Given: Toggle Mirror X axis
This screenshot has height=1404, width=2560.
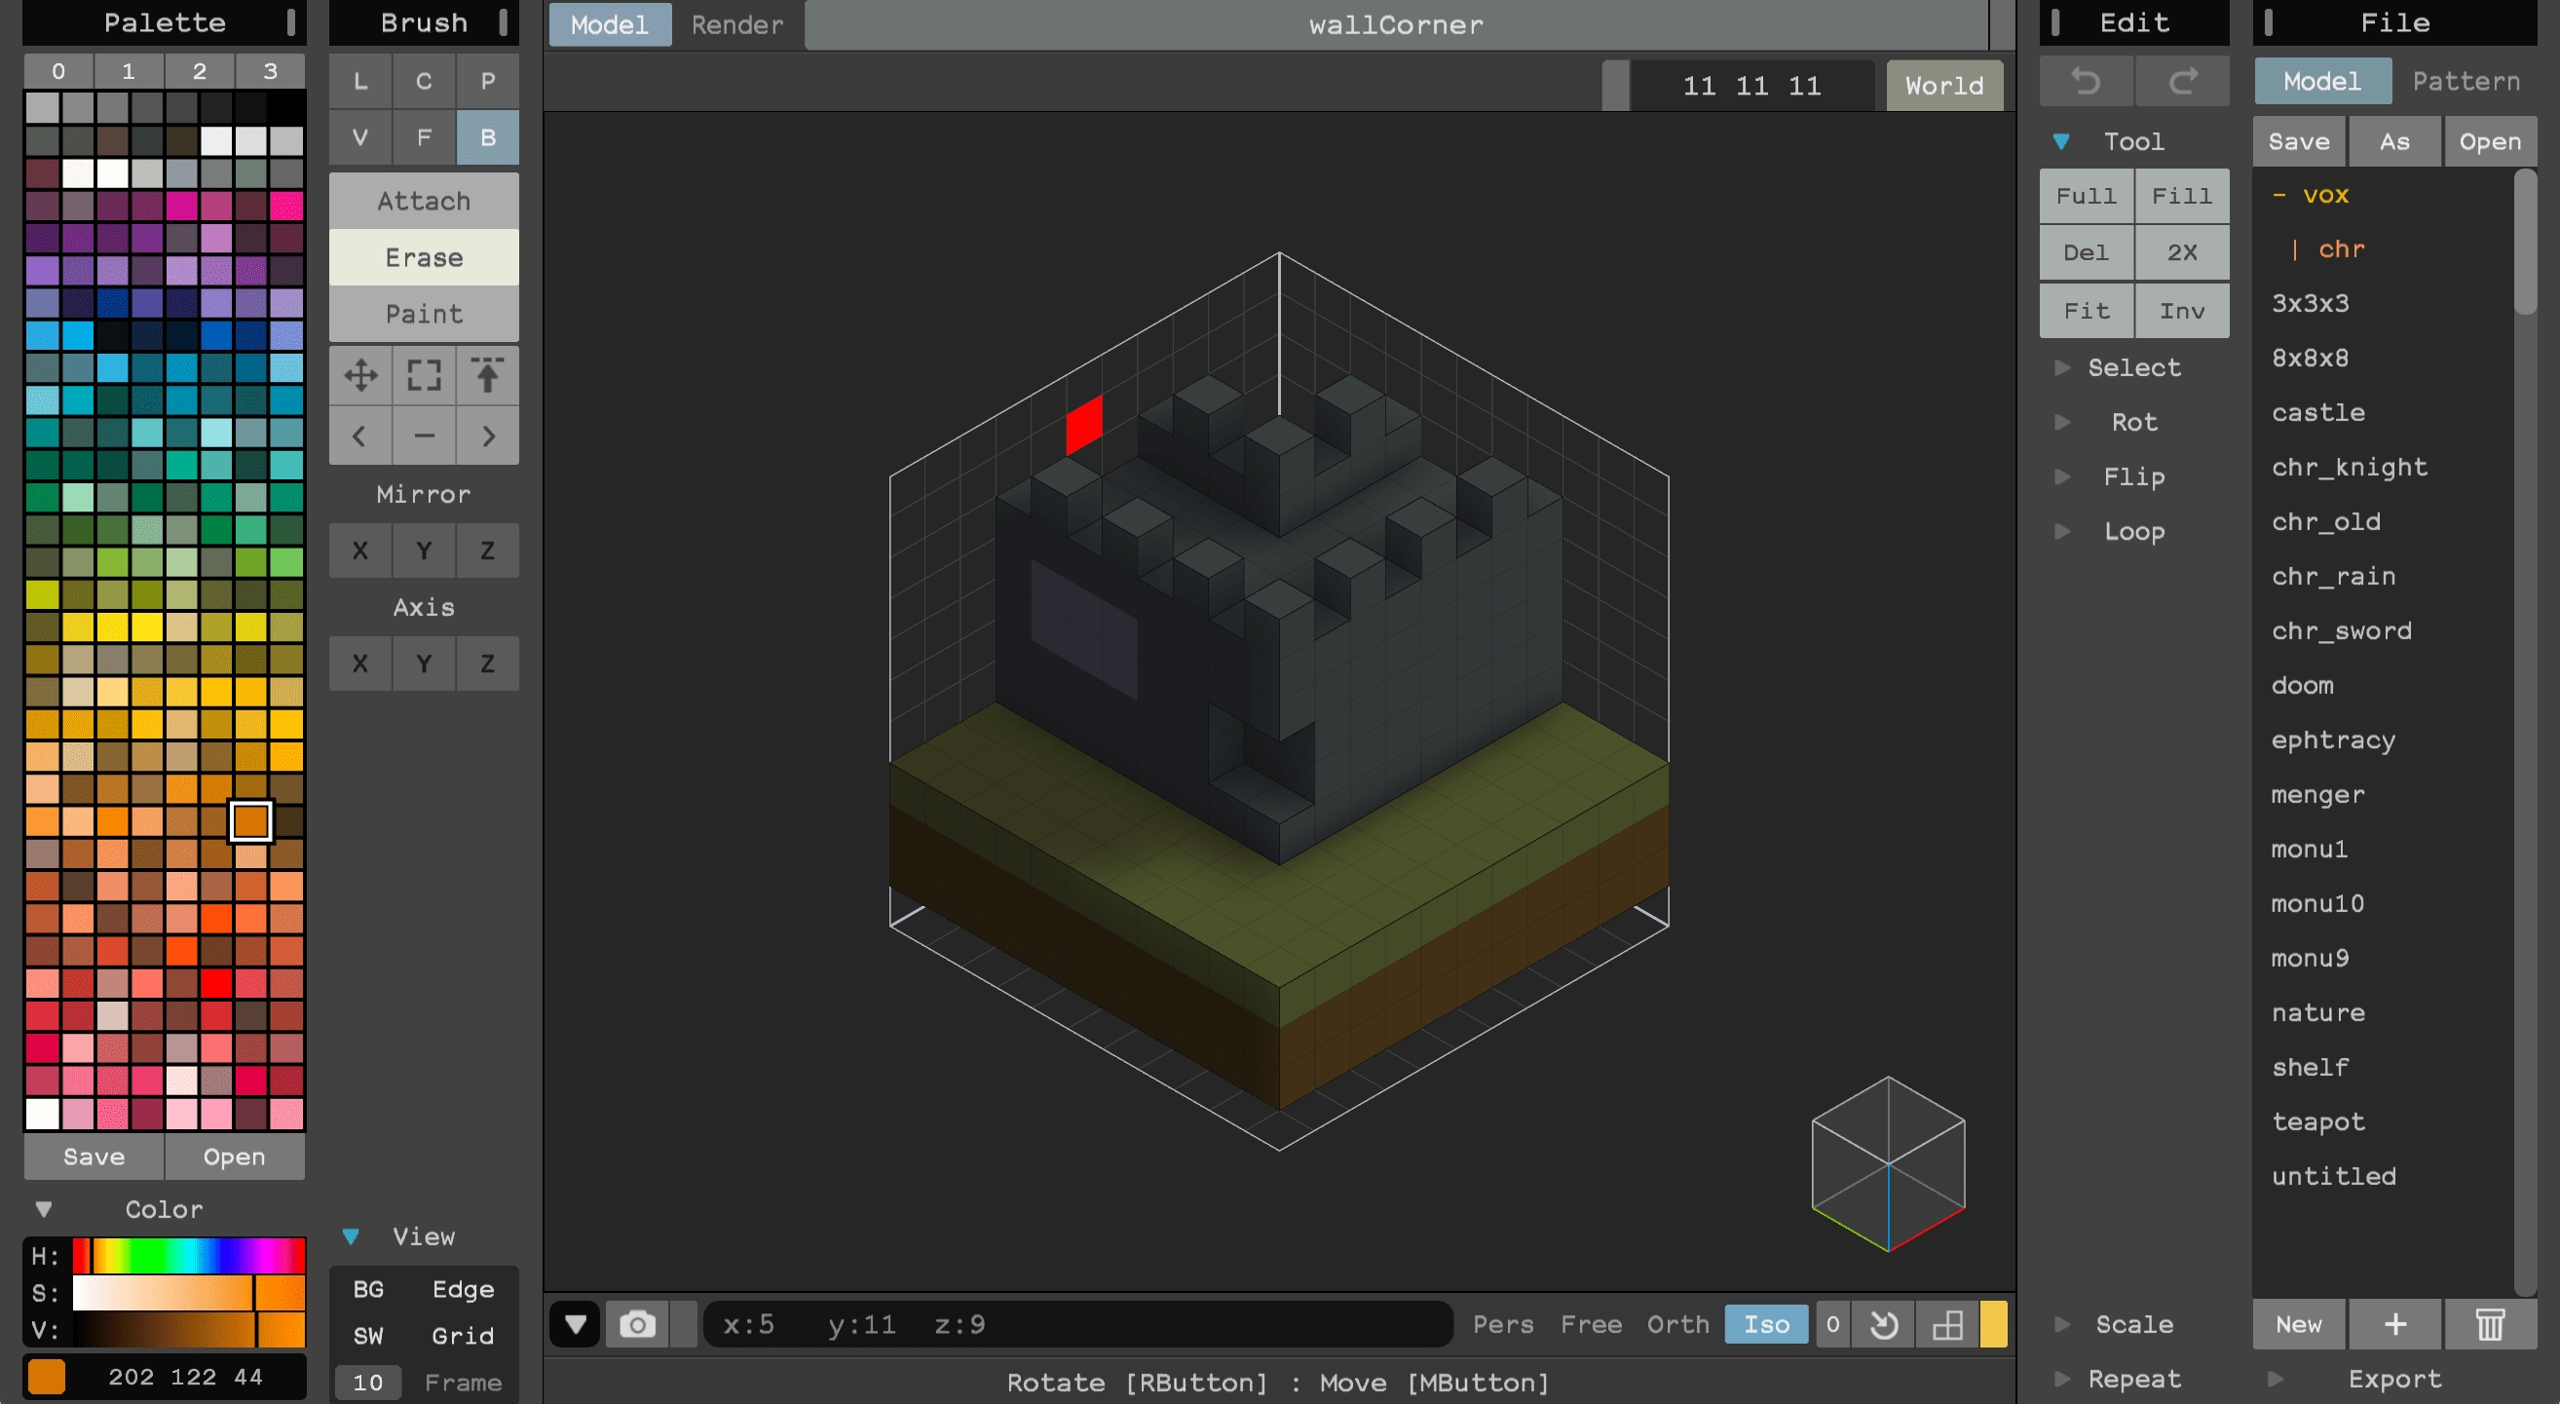Looking at the screenshot, I should [359, 550].
